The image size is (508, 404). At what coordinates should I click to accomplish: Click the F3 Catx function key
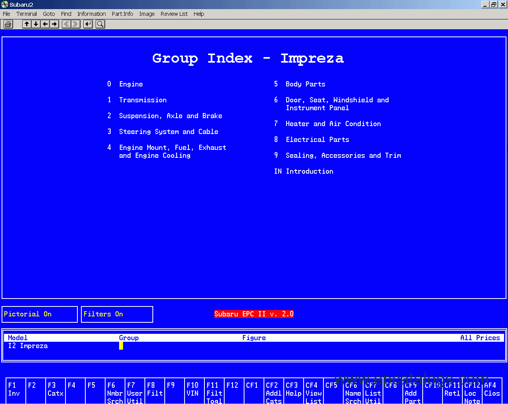point(56,392)
